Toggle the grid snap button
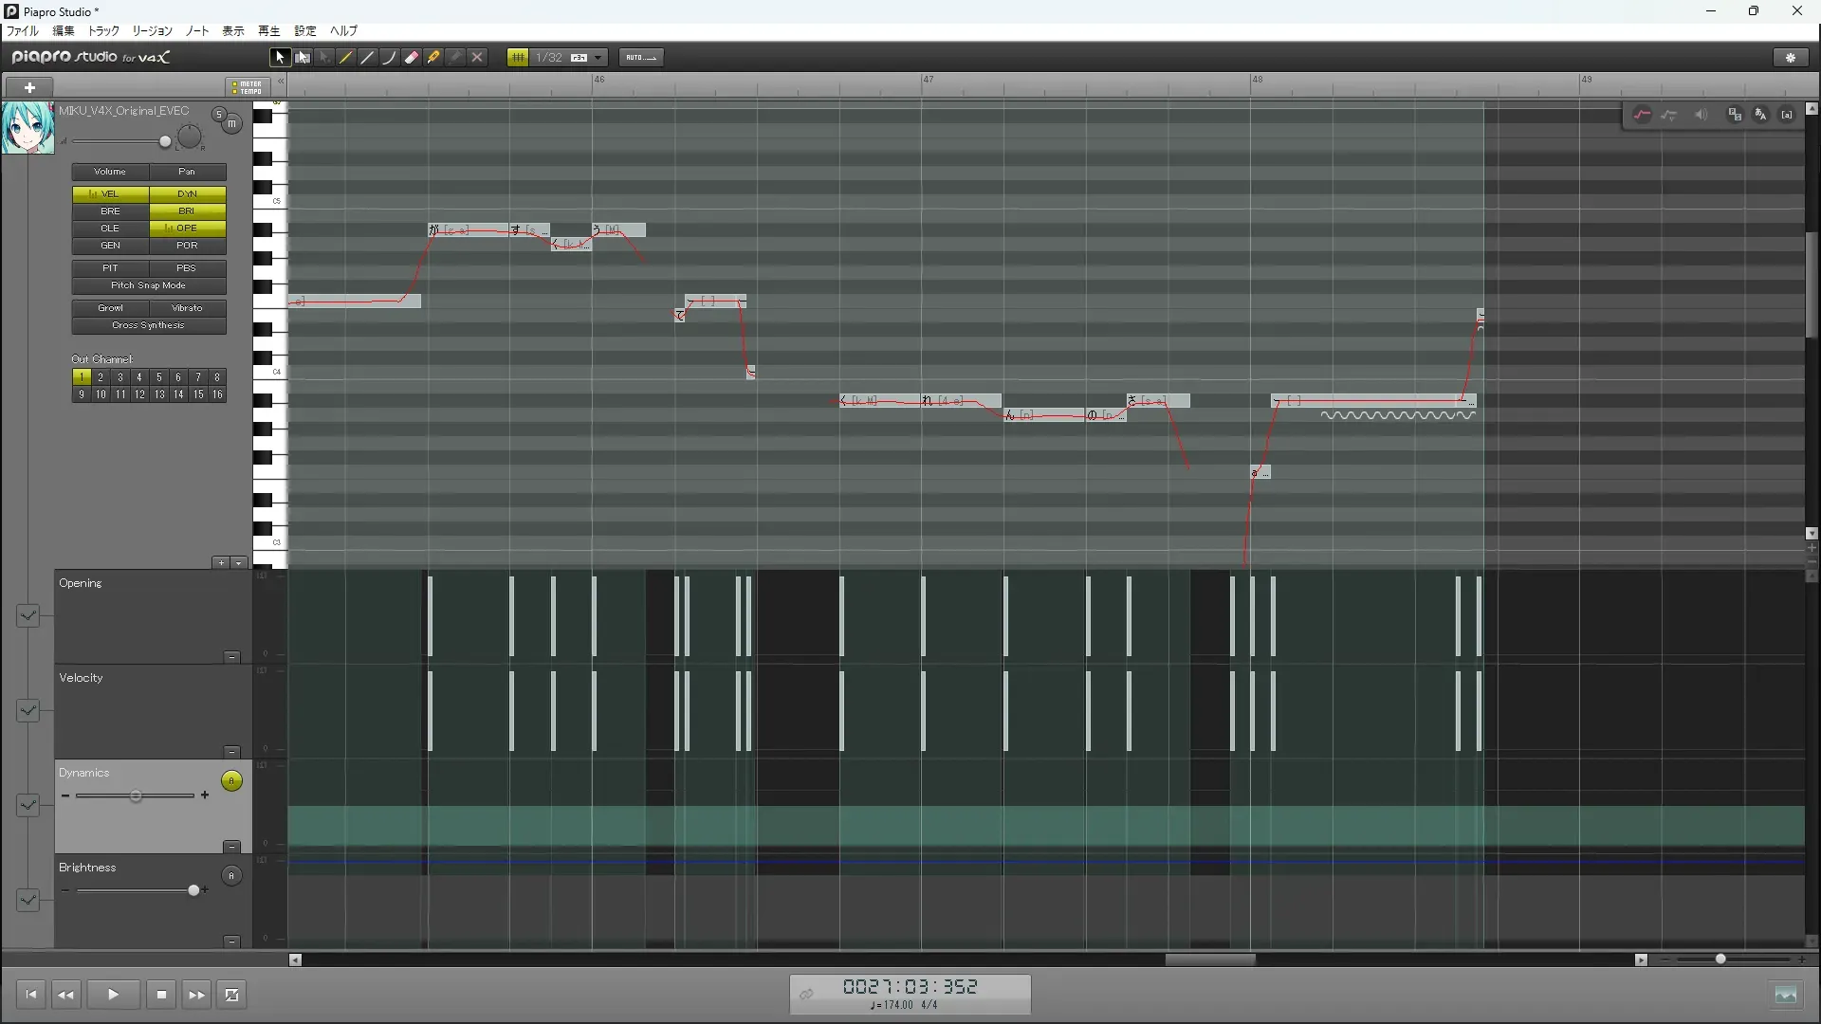The image size is (1821, 1024). [x=518, y=58]
